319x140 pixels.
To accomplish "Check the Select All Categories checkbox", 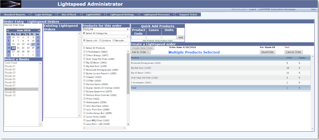I will click(x=84, y=33).
